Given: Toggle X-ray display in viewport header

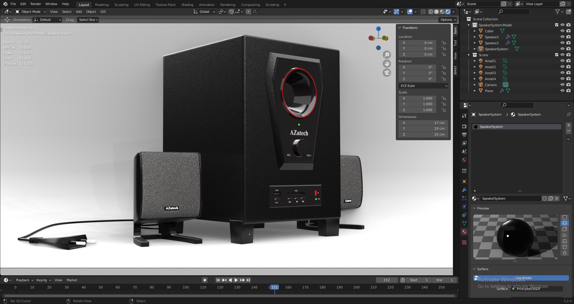Looking at the screenshot, I should (423, 12).
